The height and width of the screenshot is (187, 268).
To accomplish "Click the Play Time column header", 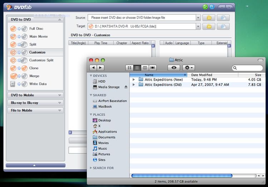I will pyautogui.click(x=101, y=43).
